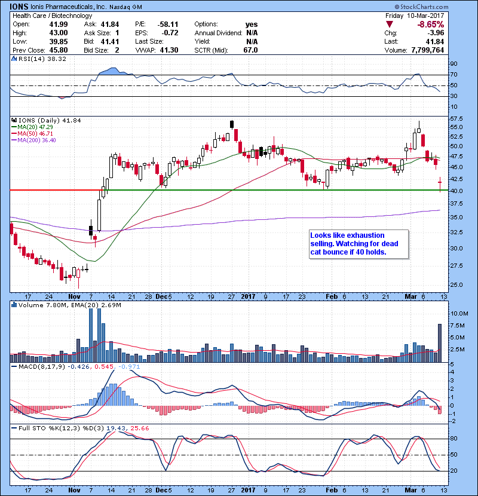The image size is (478, 496).
Task: Click the Annual Dividend label
Action: [218, 33]
